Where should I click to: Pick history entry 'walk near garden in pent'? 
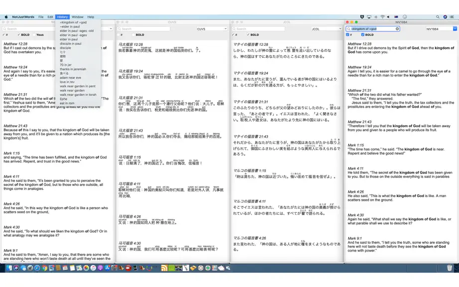(78, 86)
